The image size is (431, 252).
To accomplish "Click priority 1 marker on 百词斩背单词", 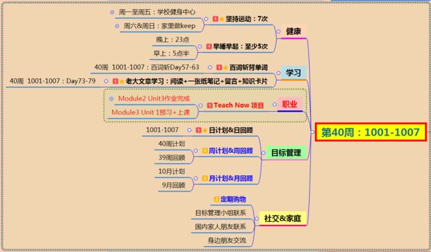I will click(219, 67).
